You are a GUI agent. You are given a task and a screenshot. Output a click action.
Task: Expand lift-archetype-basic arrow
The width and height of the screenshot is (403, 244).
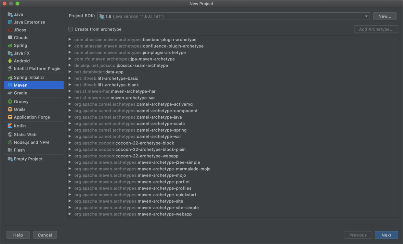70,78
